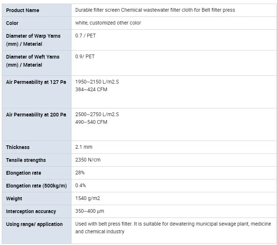This screenshot has width=277, height=245.
Task: Select the 'white, customized other color' value
Action: tap(108, 23)
